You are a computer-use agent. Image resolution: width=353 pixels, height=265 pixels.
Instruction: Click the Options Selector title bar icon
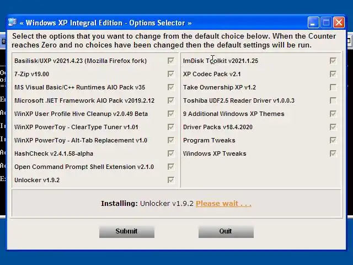tap(12, 23)
